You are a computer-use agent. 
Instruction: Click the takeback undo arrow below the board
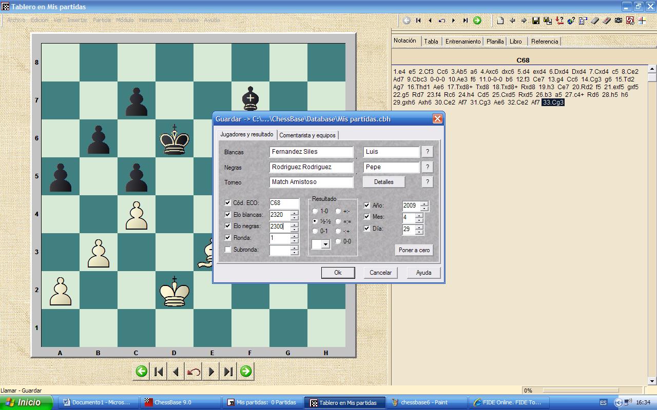(192, 371)
